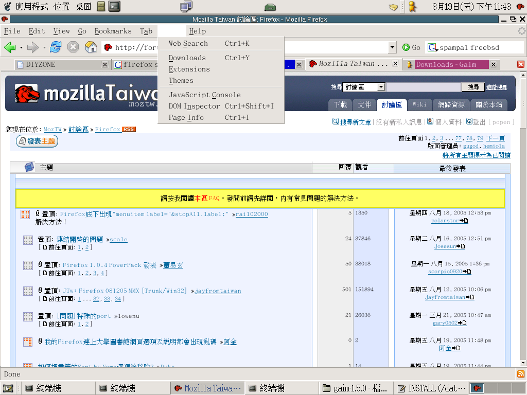Image resolution: width=527 pixels, height=395 pixels.
Task: Click the 主題 column header cube icon
Action: tap(29, 167)
